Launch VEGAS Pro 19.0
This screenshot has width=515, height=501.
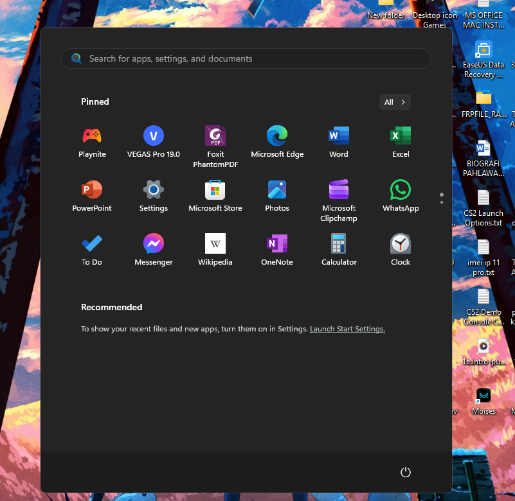pos(154,142)
